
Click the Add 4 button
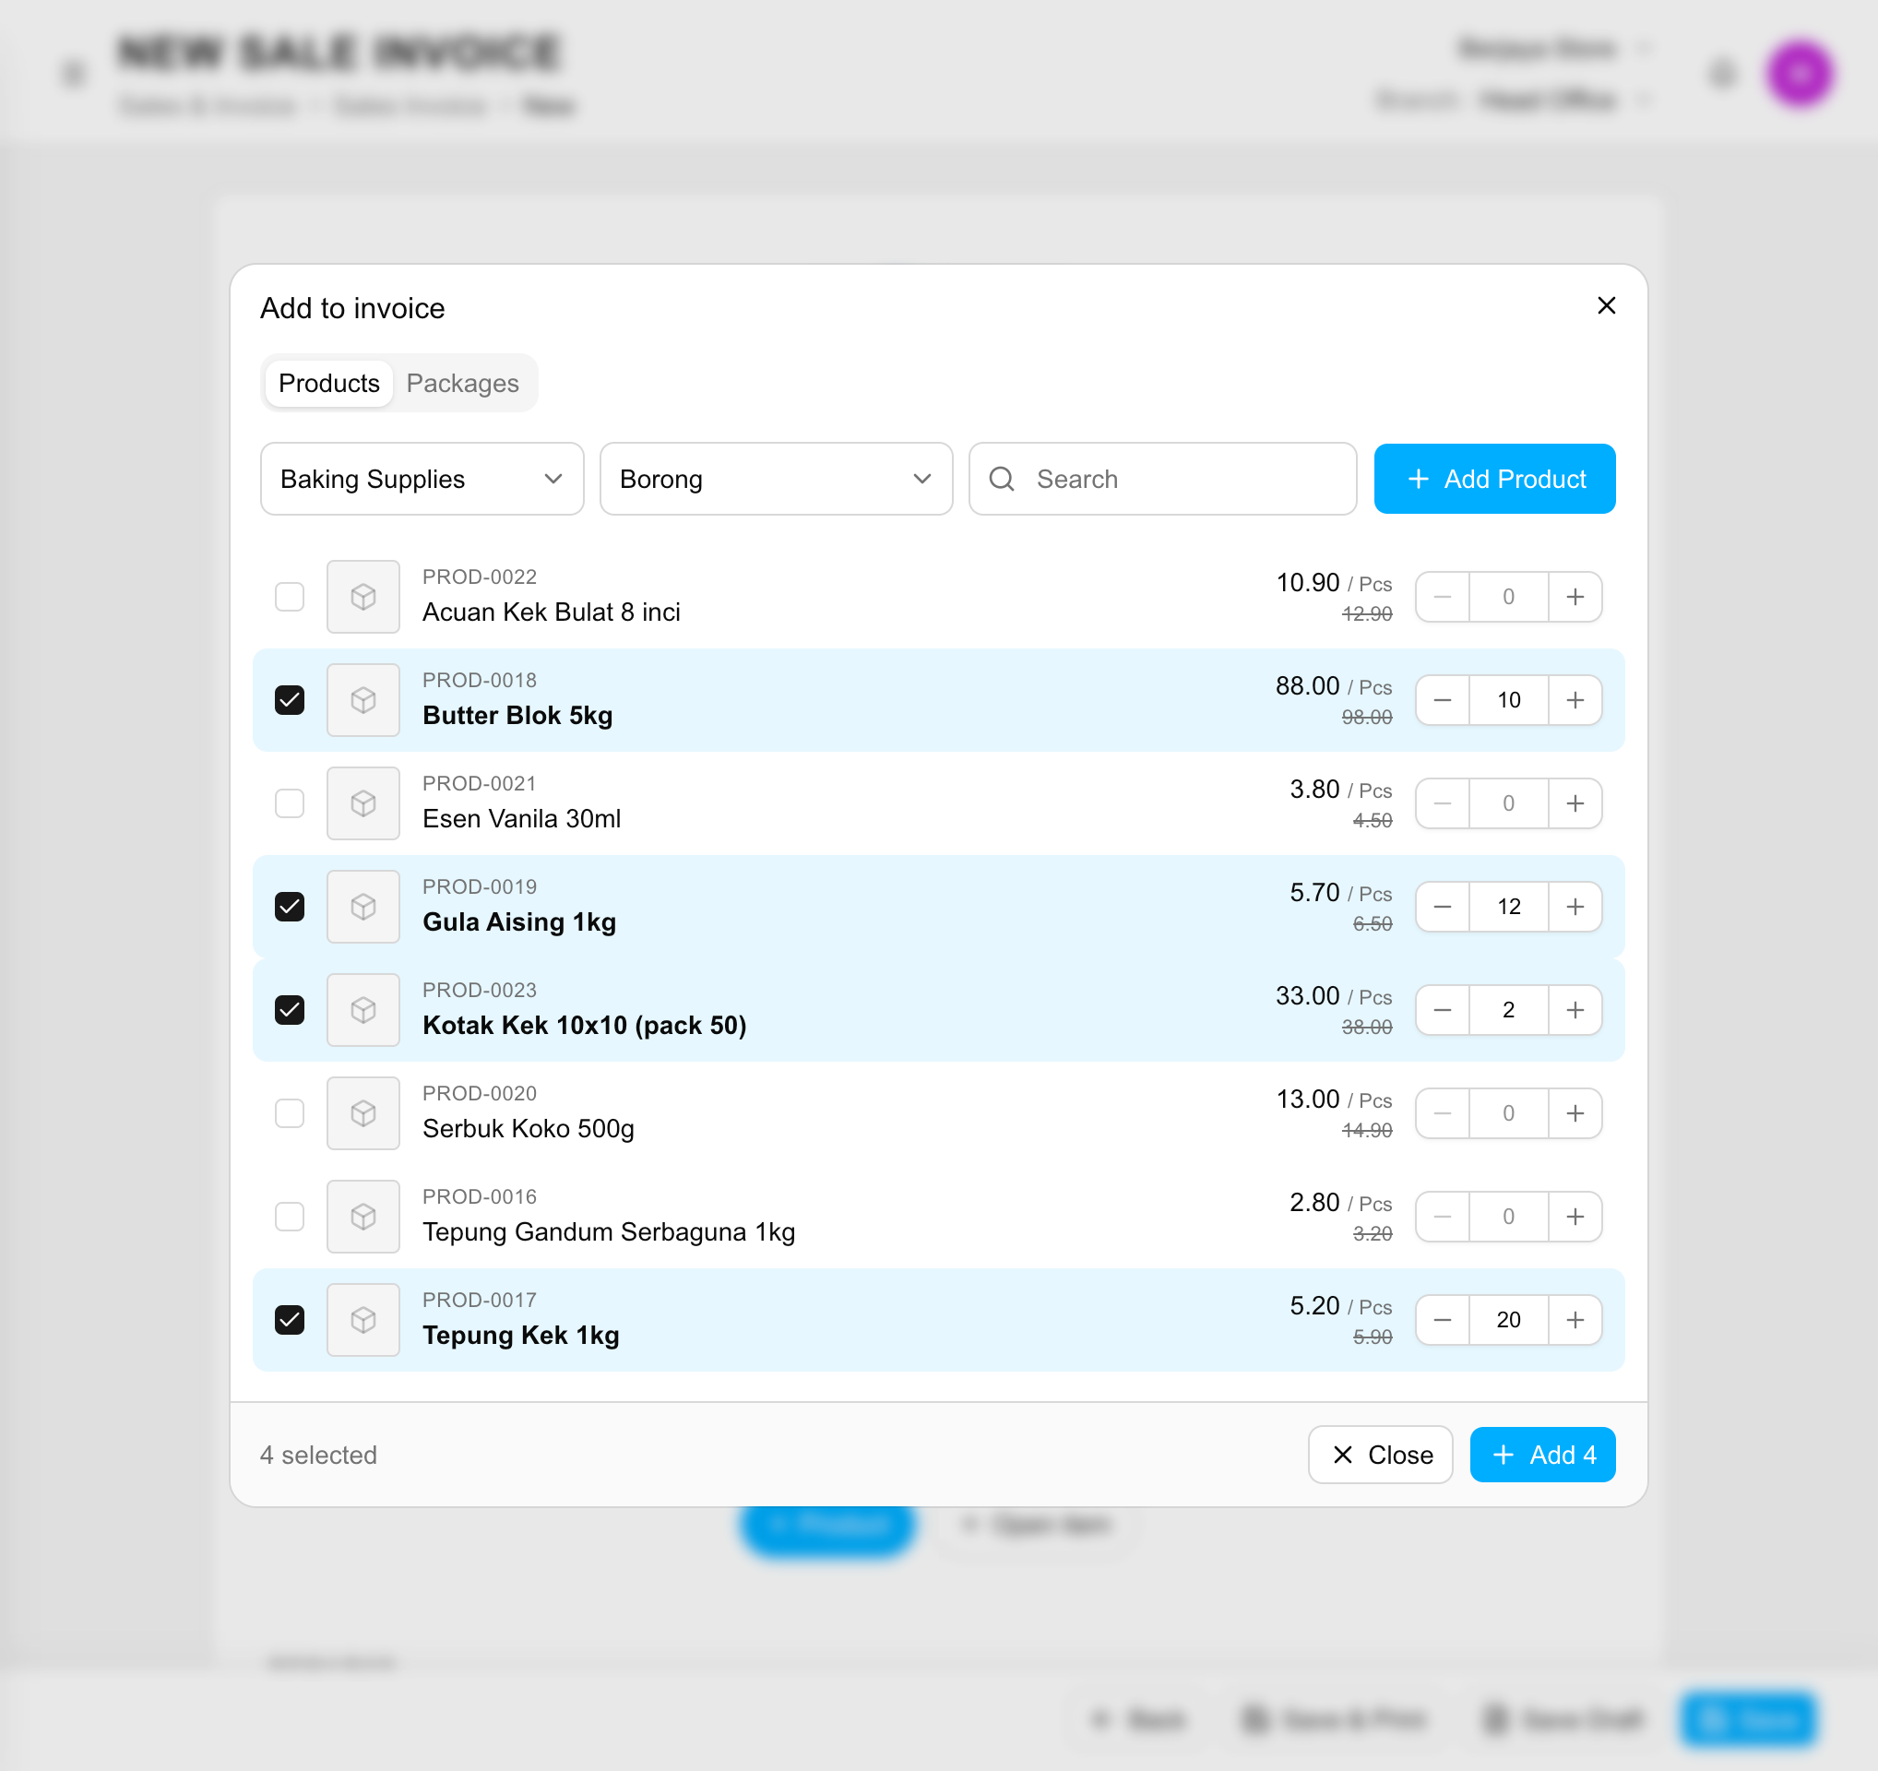coord(1542,1455)
